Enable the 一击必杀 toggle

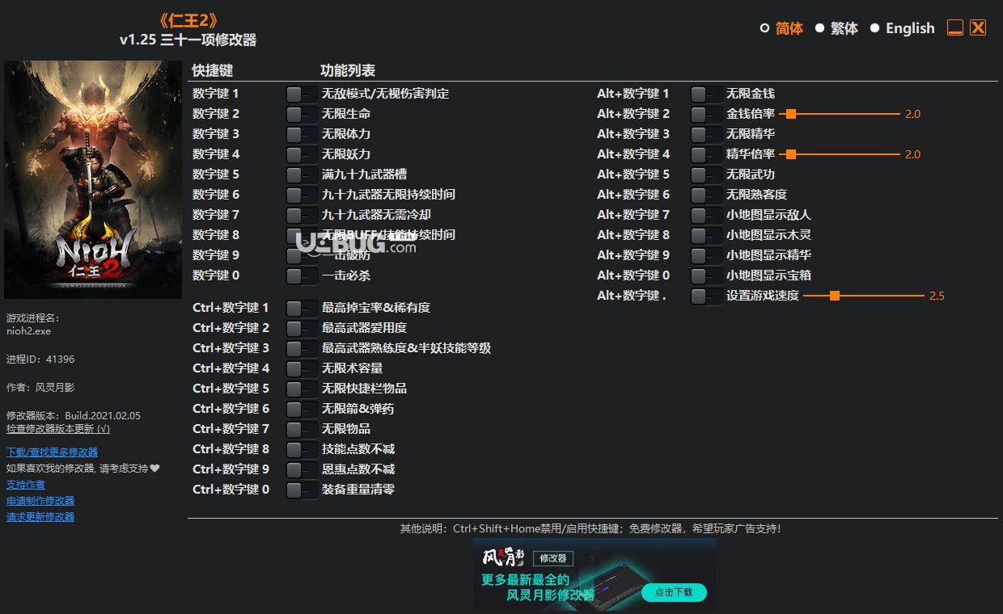(x=302, y=275)
